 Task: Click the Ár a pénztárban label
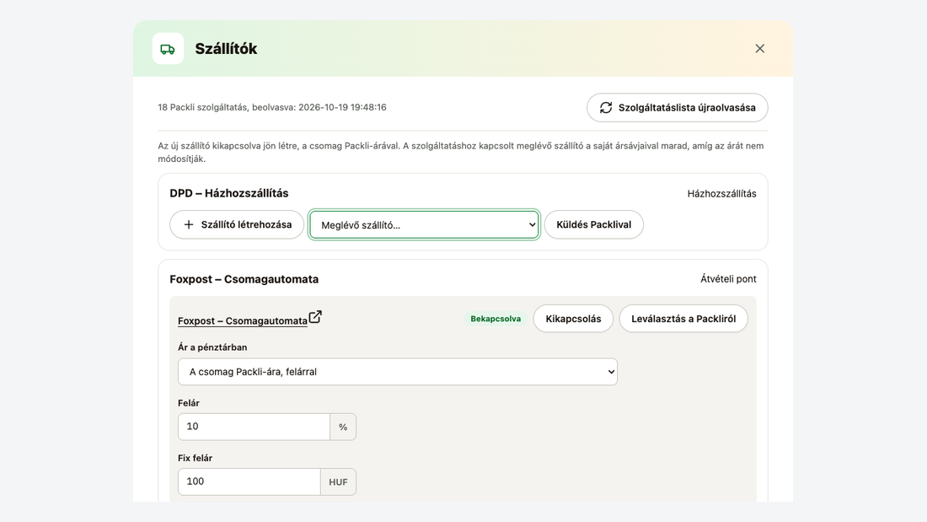(x=212, y=347)
